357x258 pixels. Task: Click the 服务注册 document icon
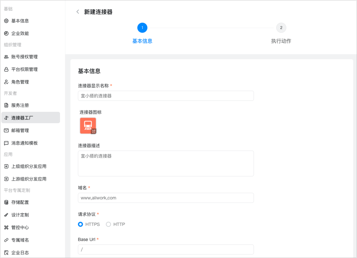(x=6, y=105)
